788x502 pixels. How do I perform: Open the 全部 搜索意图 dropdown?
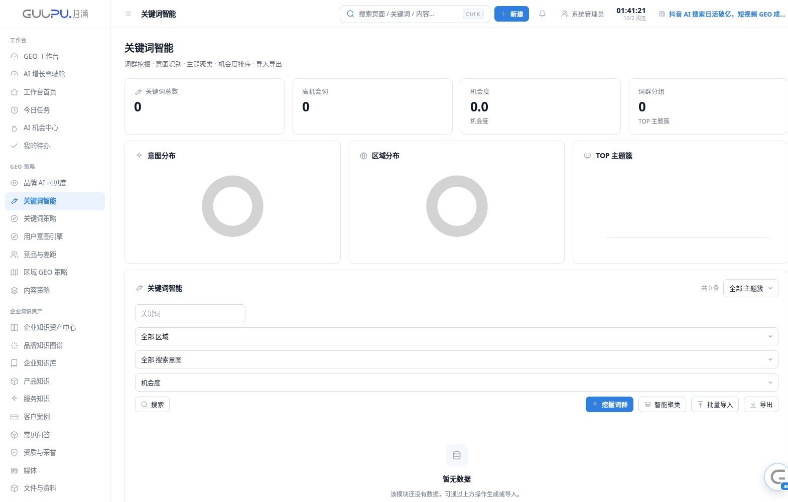click(456, 359)
